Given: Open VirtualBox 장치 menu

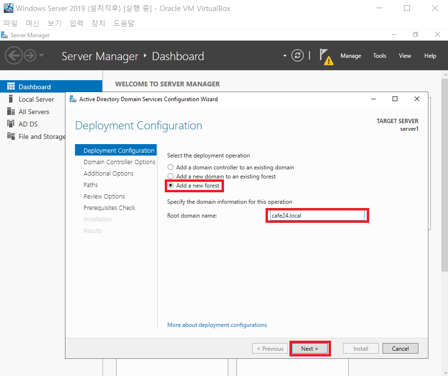Looking at the screenshot, I should click(x=98, y=23).
